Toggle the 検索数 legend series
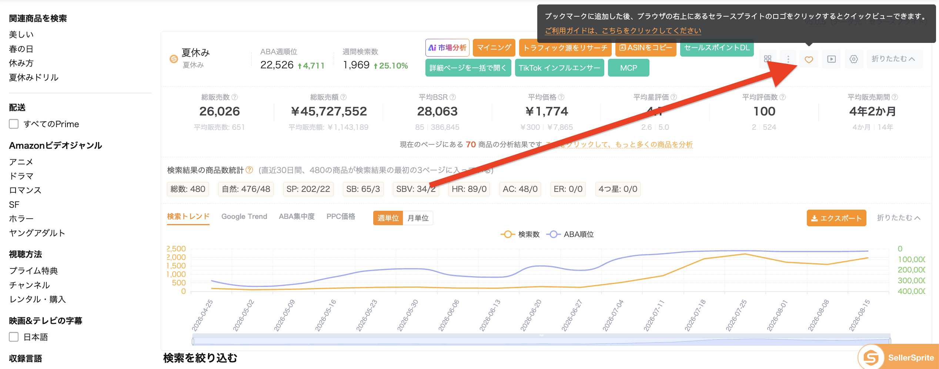Image resolution: width=939 pixels, height=369 pixels. (x=520, y=234)
